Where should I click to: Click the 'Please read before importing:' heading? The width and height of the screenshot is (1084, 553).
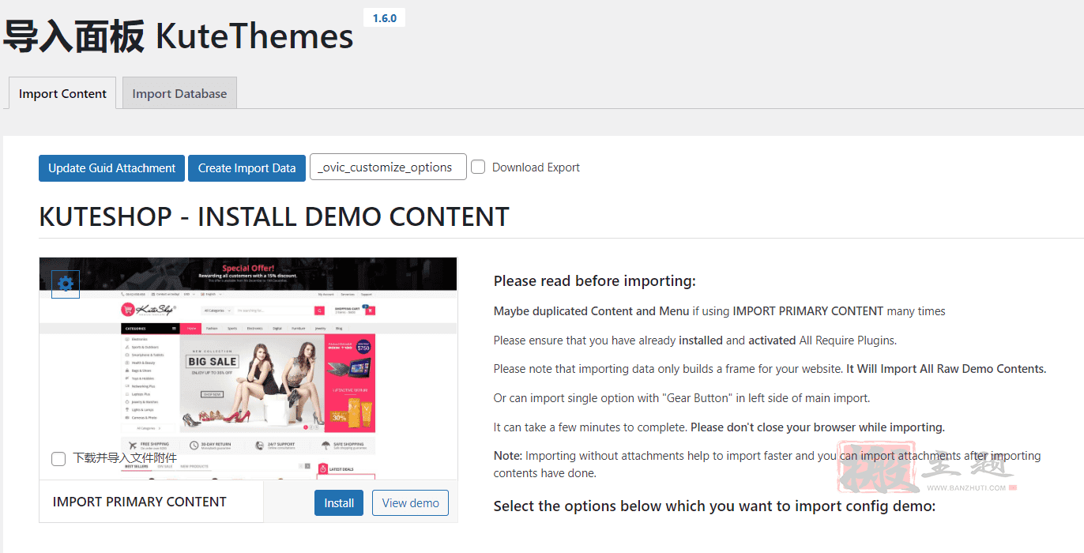[595, 281]
